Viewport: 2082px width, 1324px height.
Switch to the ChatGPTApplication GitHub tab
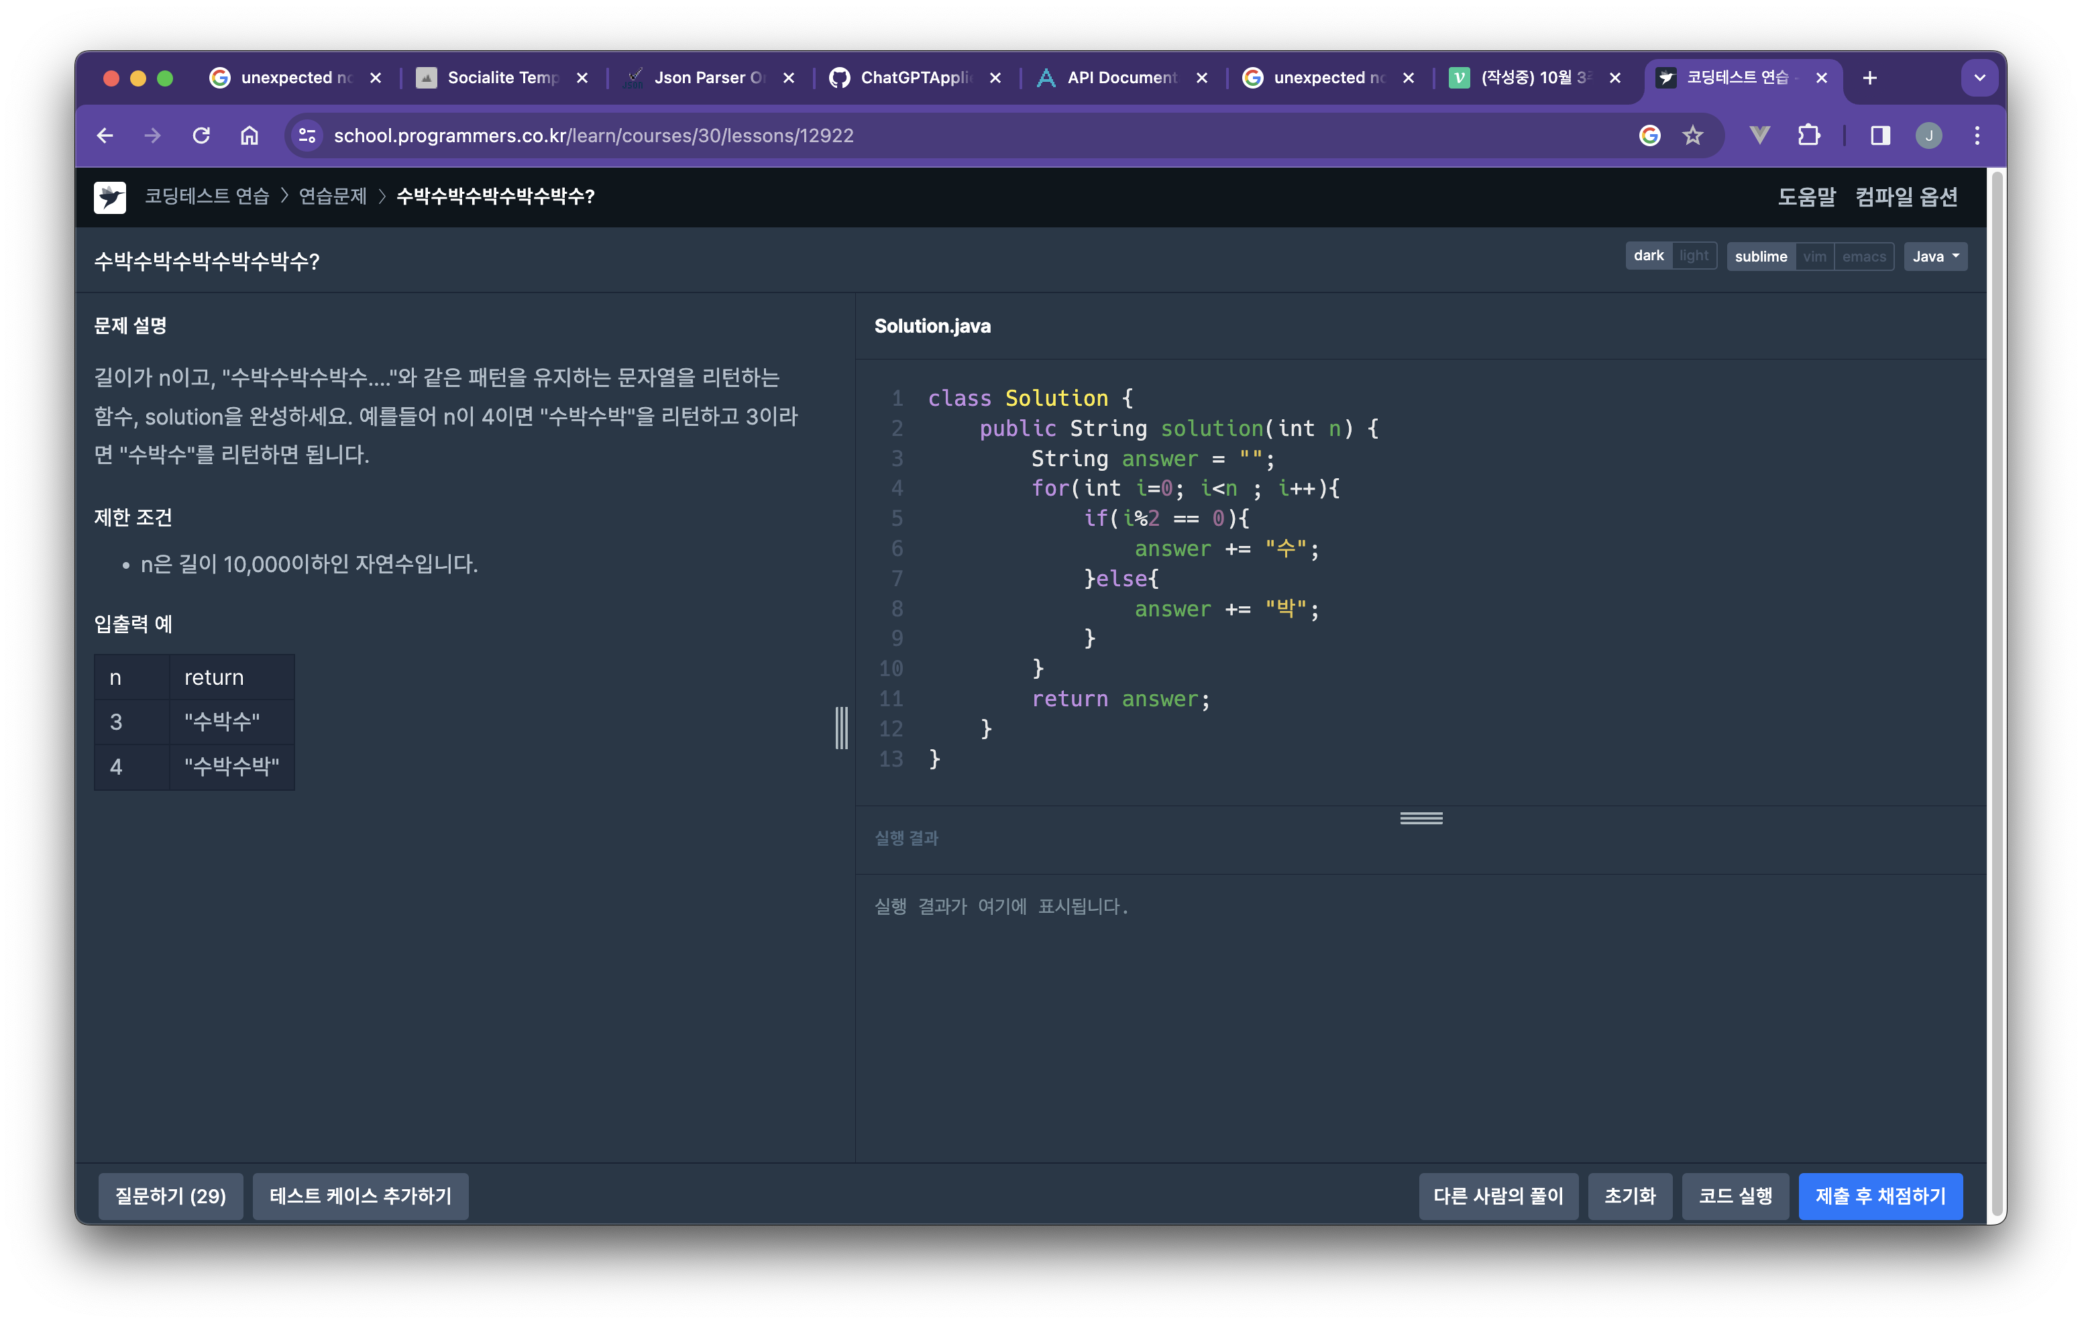[x=915, y=78]
